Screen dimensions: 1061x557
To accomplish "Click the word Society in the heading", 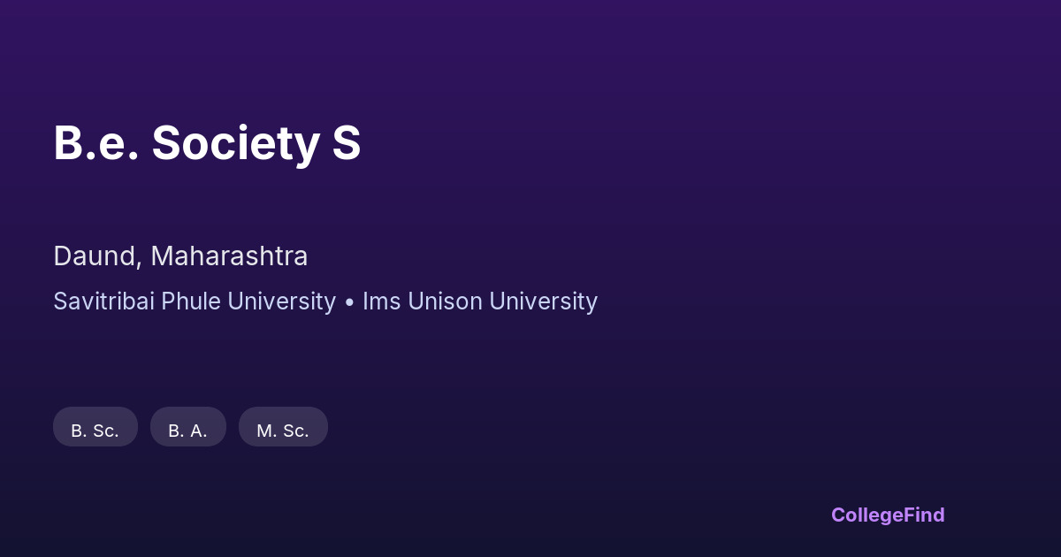I will point(234,143).
